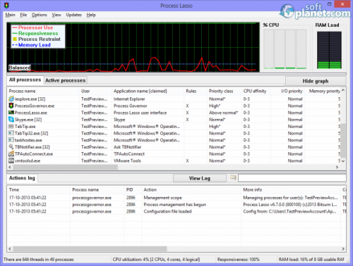Click the log folder icon beside View Log
This screenshot has width=353, height=266.
[233, 177]
